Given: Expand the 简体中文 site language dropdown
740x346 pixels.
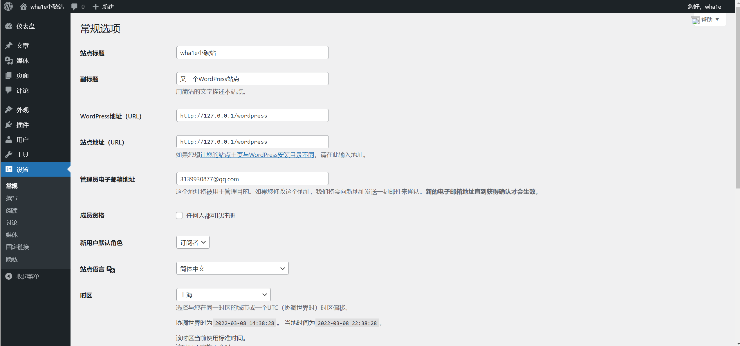Looking at the screenshot, I should pos(232,268).
